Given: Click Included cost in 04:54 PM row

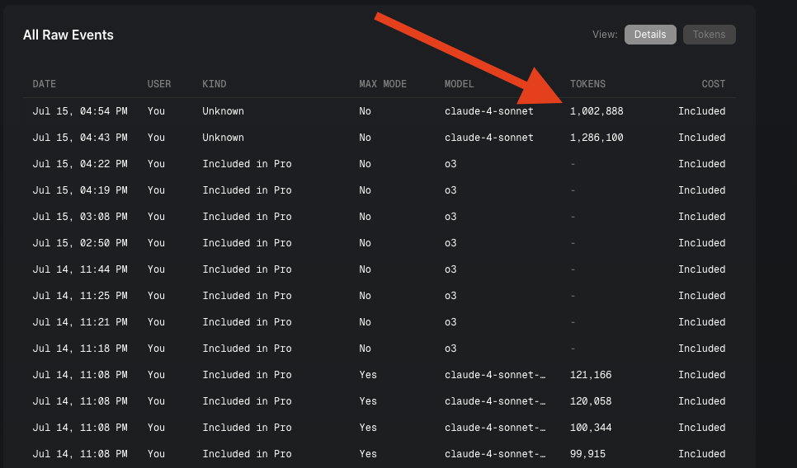Looking at the screenshot, I should [701, 111].
